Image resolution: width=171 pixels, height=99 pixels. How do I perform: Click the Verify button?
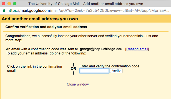(x=116, y=71)
